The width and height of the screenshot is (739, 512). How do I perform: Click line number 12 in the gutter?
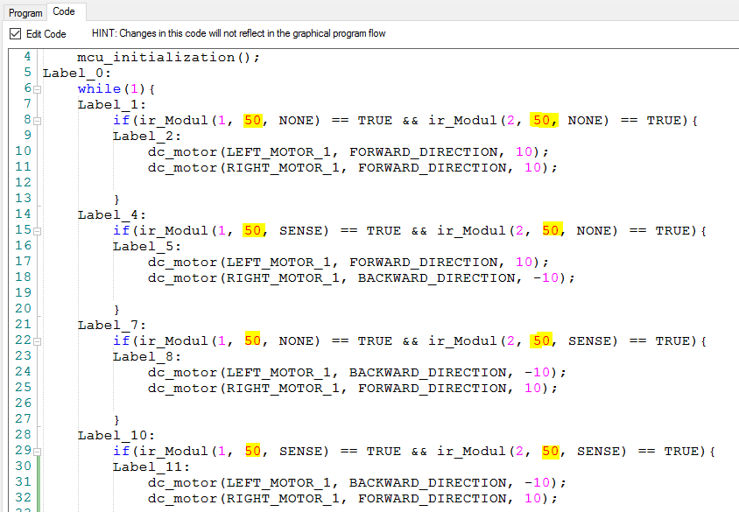(23, 182)
